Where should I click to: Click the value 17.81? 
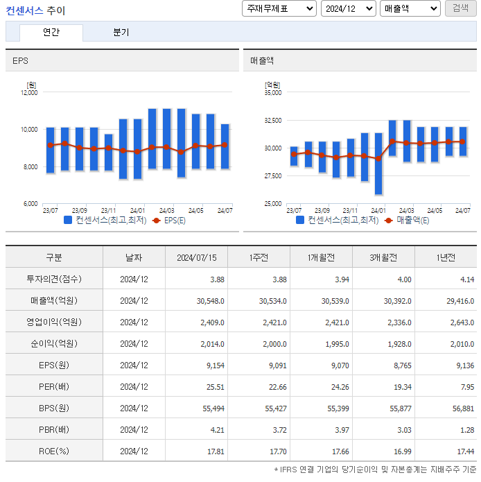[x=216, y=451]
